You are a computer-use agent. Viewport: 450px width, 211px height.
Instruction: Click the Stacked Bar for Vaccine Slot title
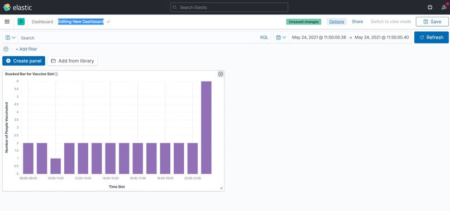point(29,74)
